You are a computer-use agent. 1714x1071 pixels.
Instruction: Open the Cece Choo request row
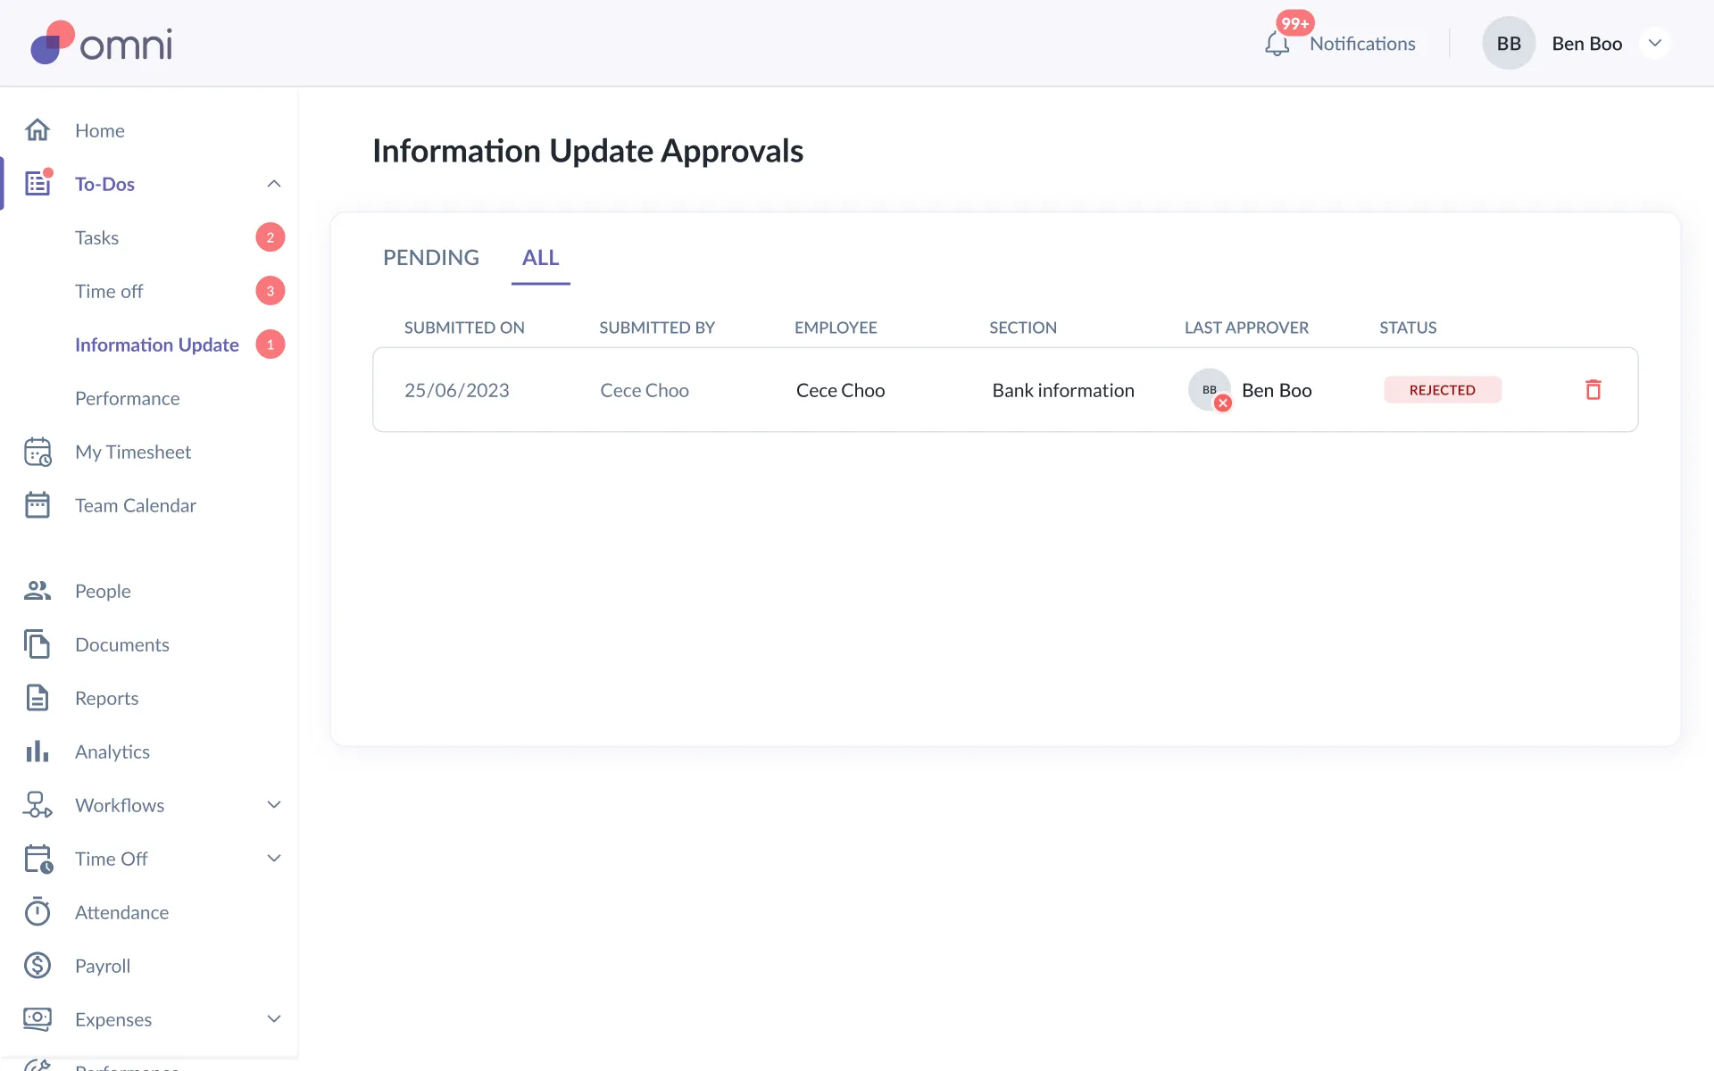(x=839, y=390)
